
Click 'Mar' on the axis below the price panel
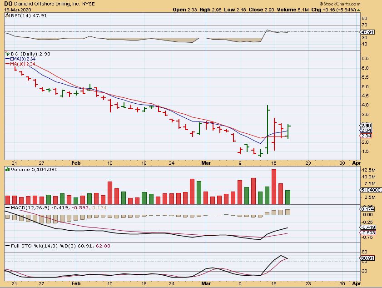point(206,163)
